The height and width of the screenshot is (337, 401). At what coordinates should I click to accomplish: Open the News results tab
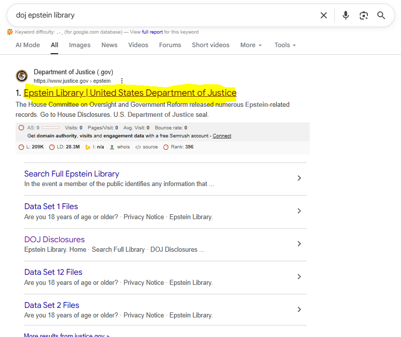(x=109, y=45)
